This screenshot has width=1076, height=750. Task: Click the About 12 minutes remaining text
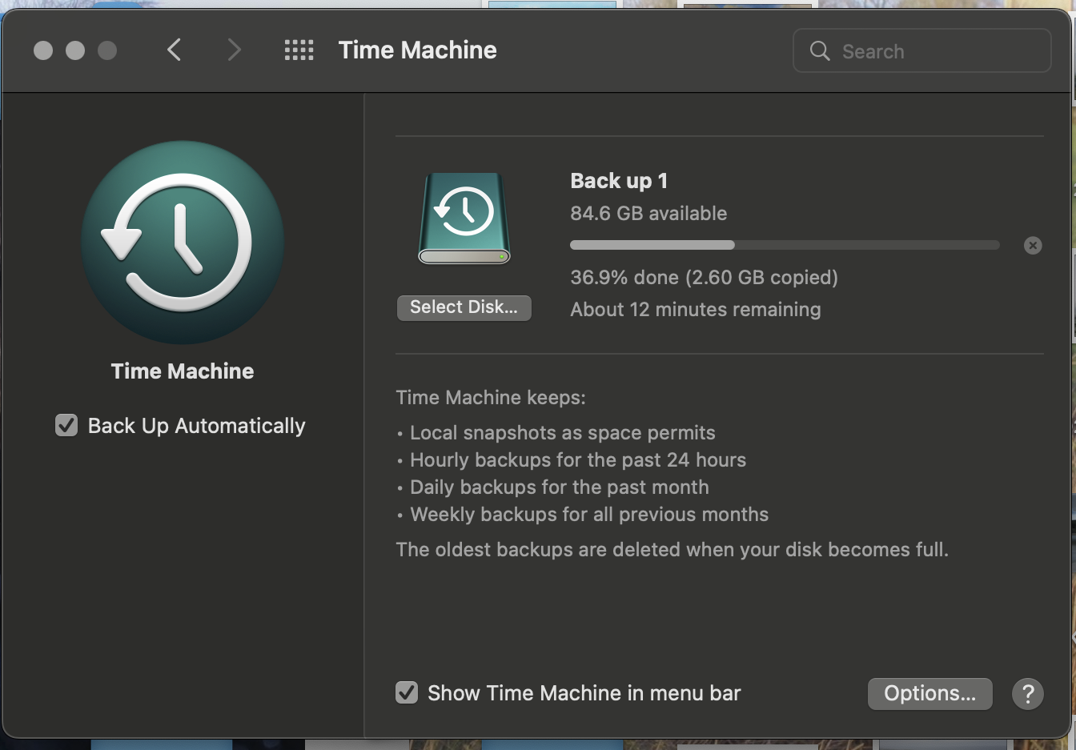point(696,310)
